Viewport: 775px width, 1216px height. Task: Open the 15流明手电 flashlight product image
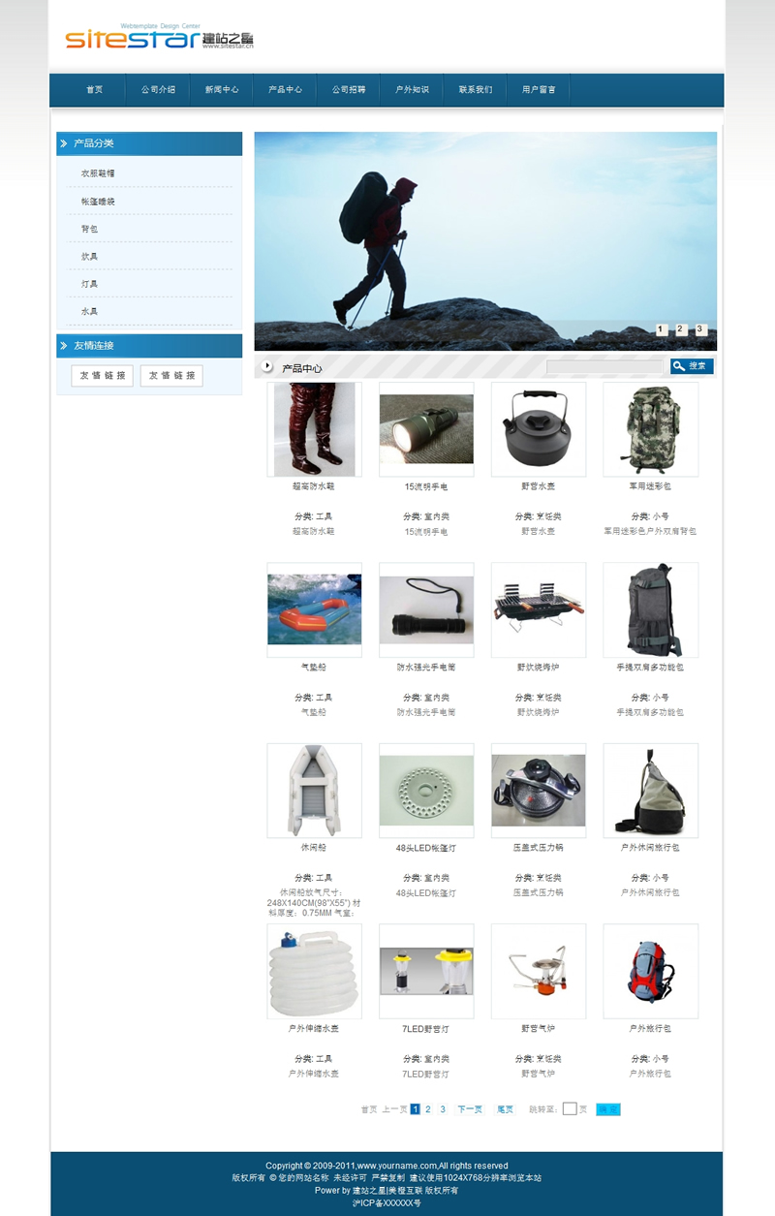coord(426,429)
